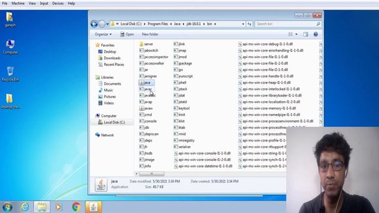Select Libraries in navigation pane
The image size is (379, 213).
coord(107,78)
